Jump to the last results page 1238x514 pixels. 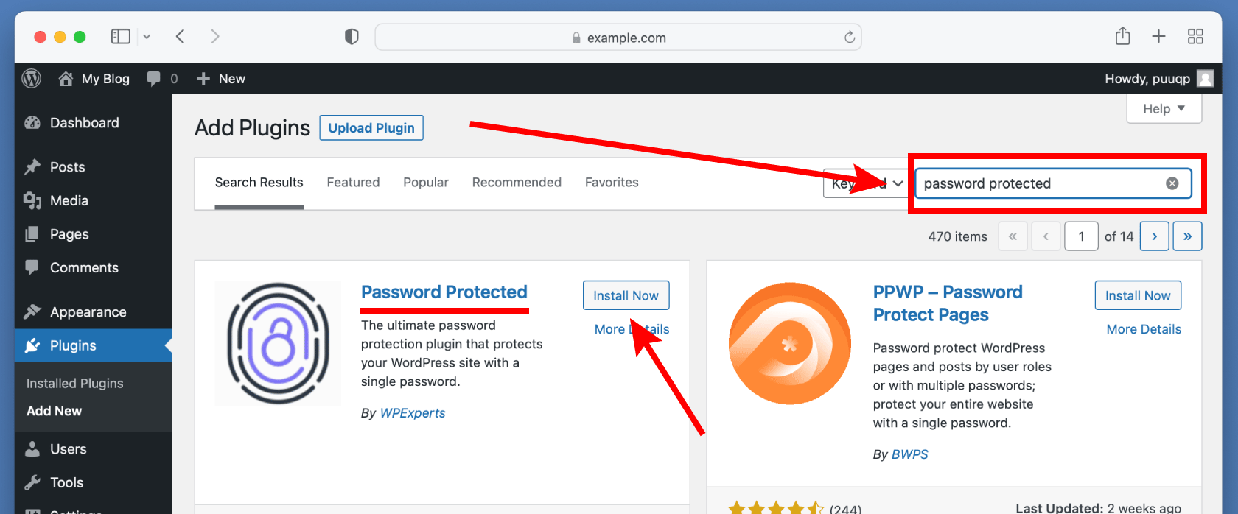click(1188, 236)
